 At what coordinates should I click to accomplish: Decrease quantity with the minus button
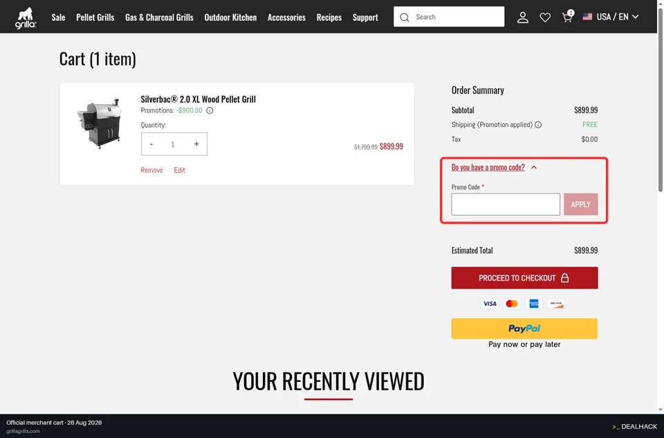[151, 144]
